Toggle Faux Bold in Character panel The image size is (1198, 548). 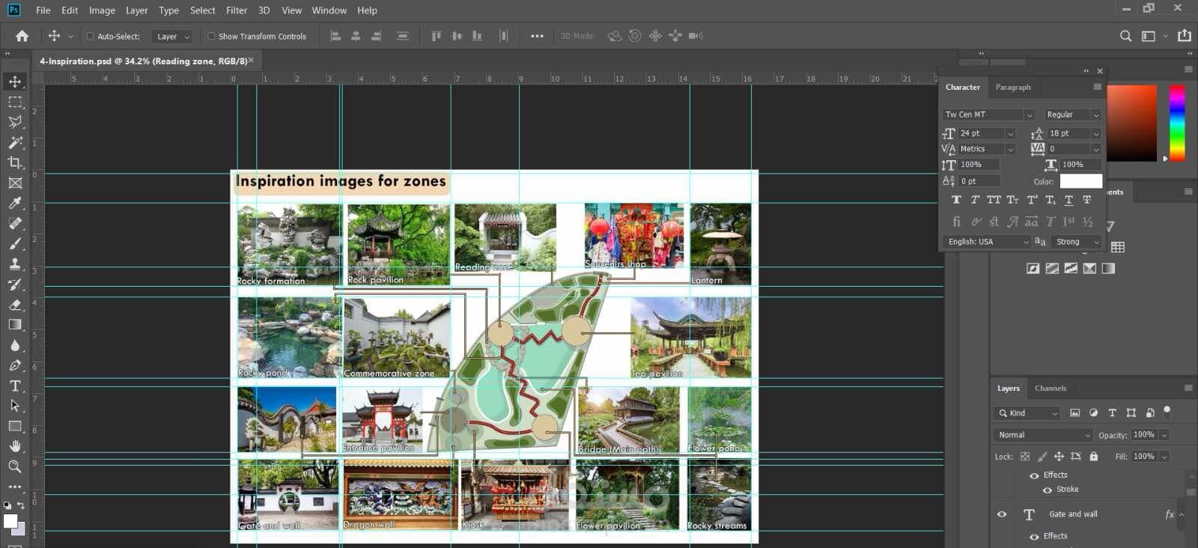(x=956, y=200)
